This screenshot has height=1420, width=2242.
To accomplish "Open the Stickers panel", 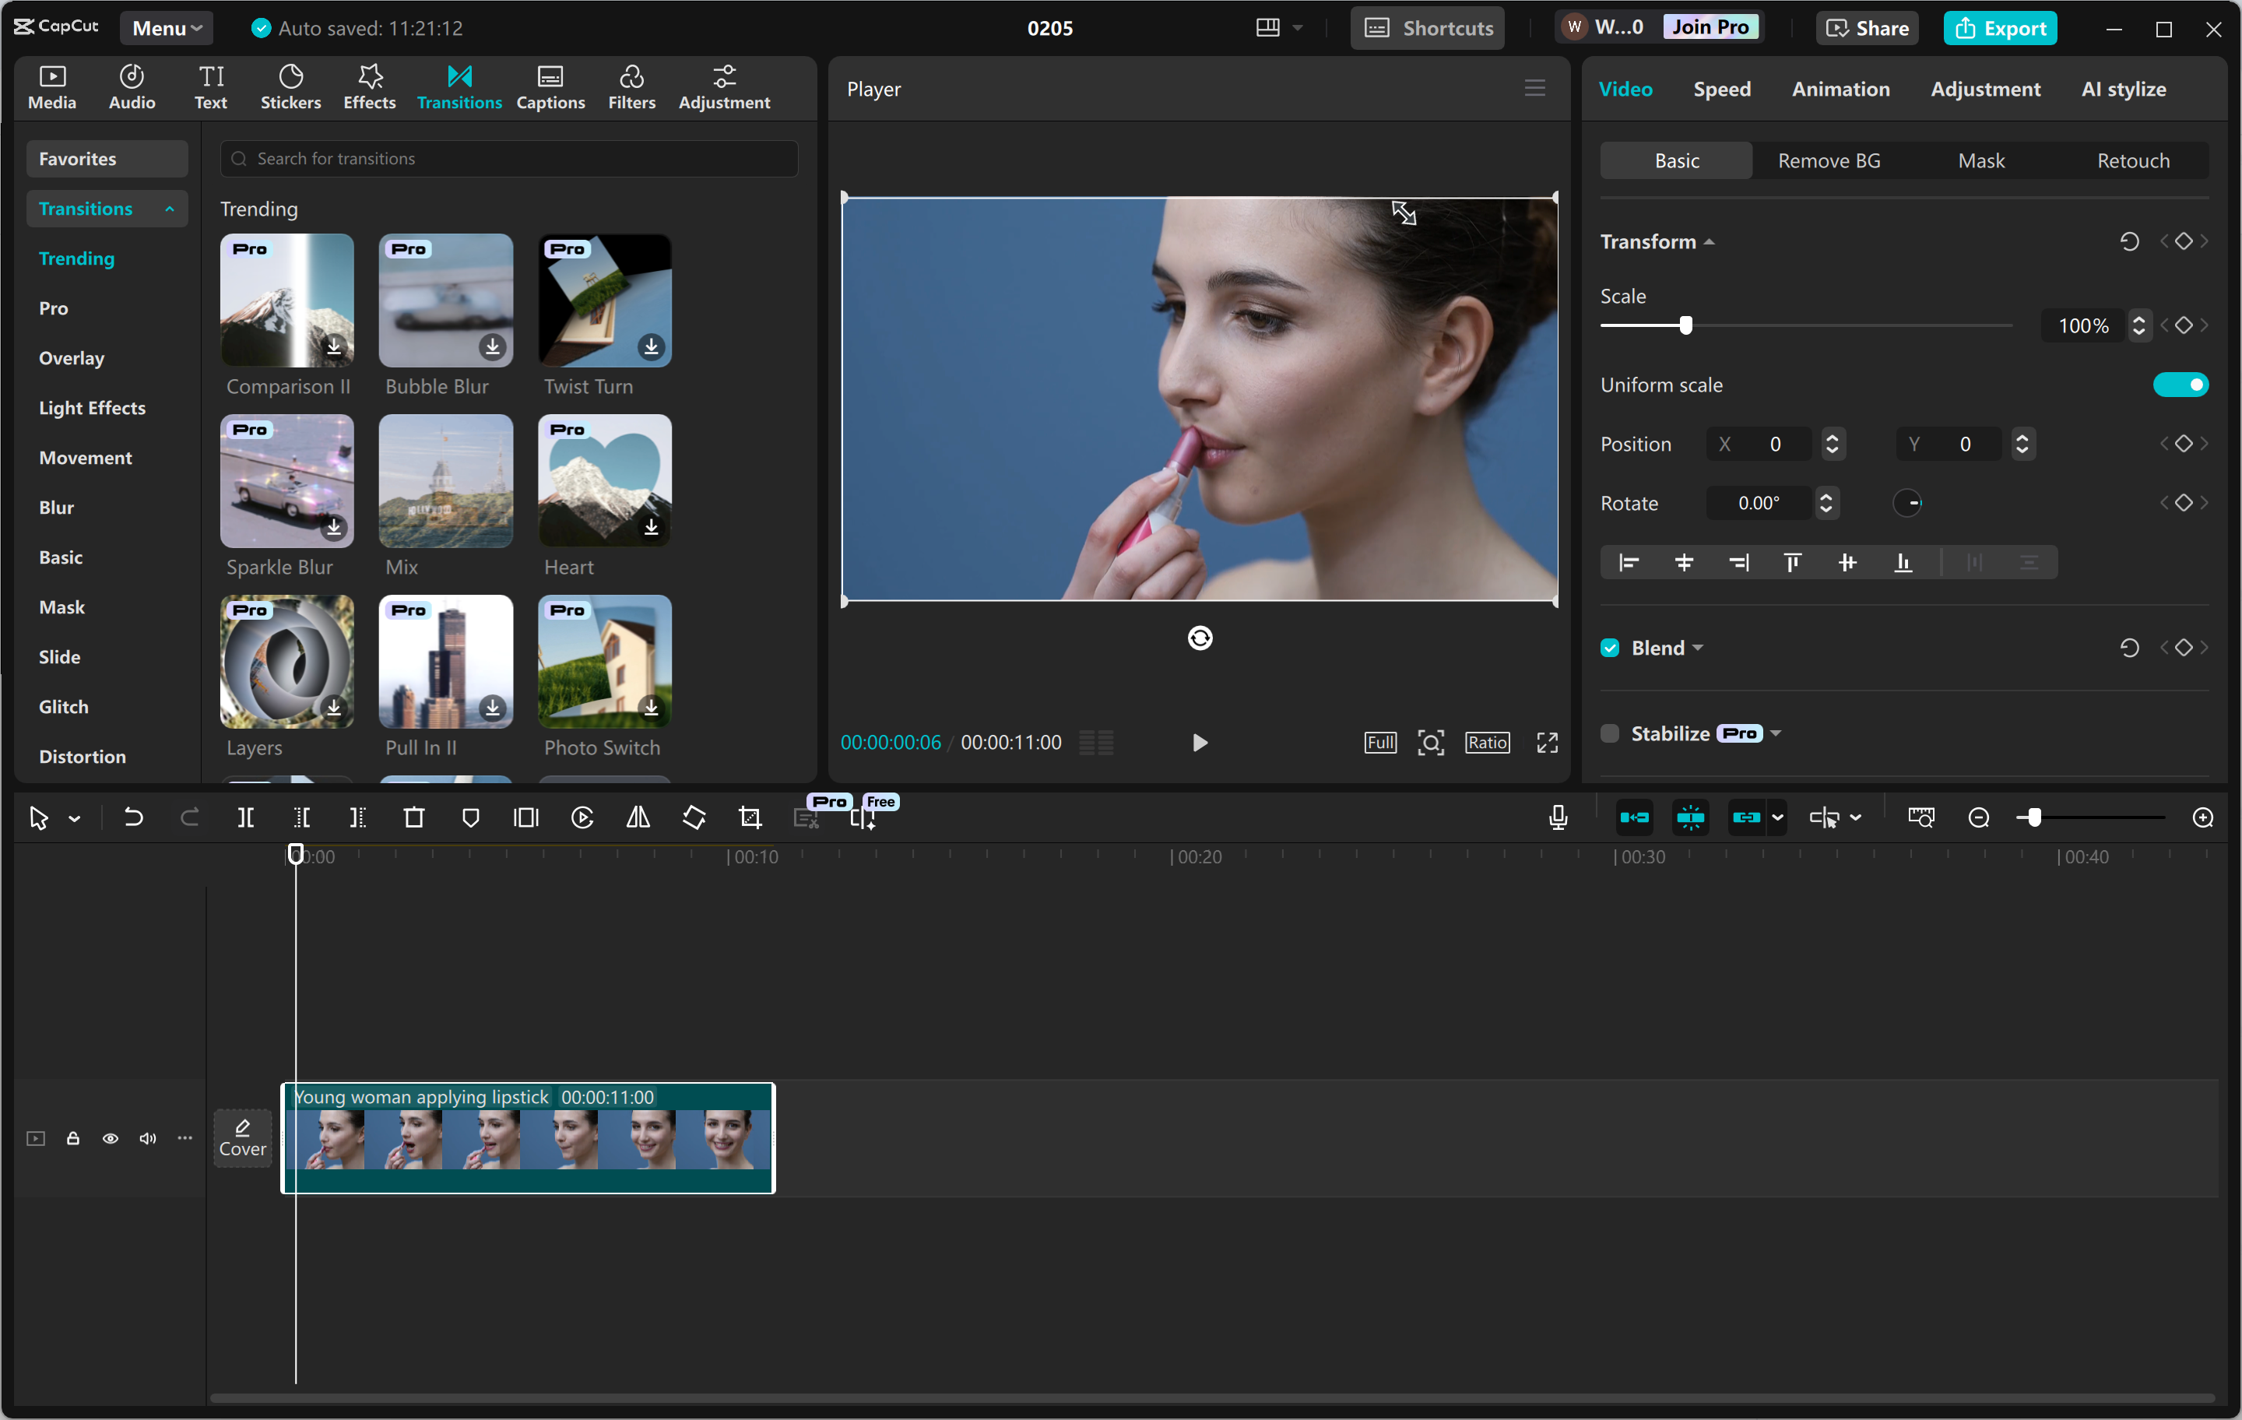I will point(290,87).
